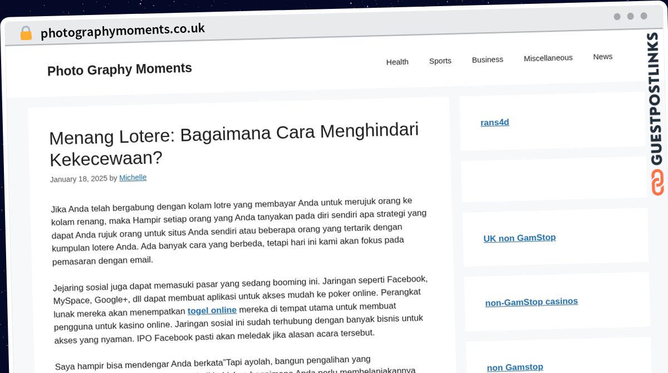Click the orange GuestPostLinks chain logo
Image resolution: width=668 pixels, height=373 pixels.
[657, 183]
